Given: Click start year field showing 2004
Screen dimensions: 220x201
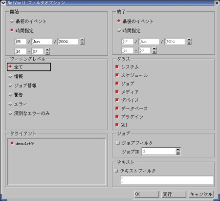Looking at the screenshot, I should pyautogui.click(x=68, y=42).
